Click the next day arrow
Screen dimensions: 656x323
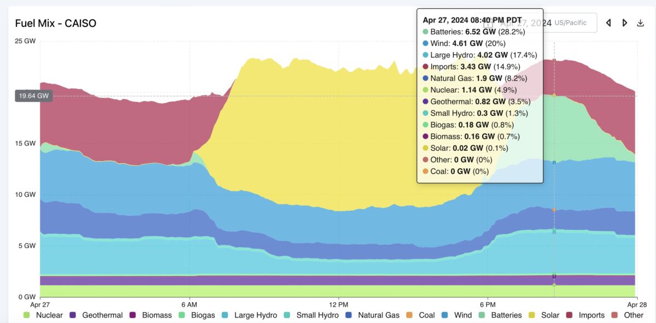point(624,22)
